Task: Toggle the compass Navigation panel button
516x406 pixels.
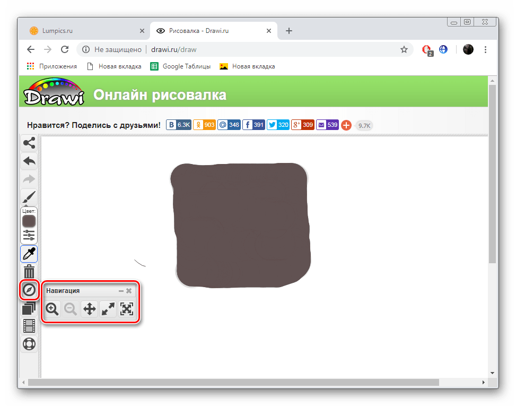Action: click(29, 290)
